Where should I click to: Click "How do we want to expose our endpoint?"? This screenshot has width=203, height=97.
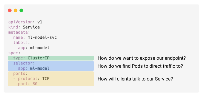tap(142, 58)
